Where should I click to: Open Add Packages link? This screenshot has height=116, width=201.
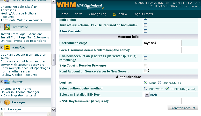point(11,109)
